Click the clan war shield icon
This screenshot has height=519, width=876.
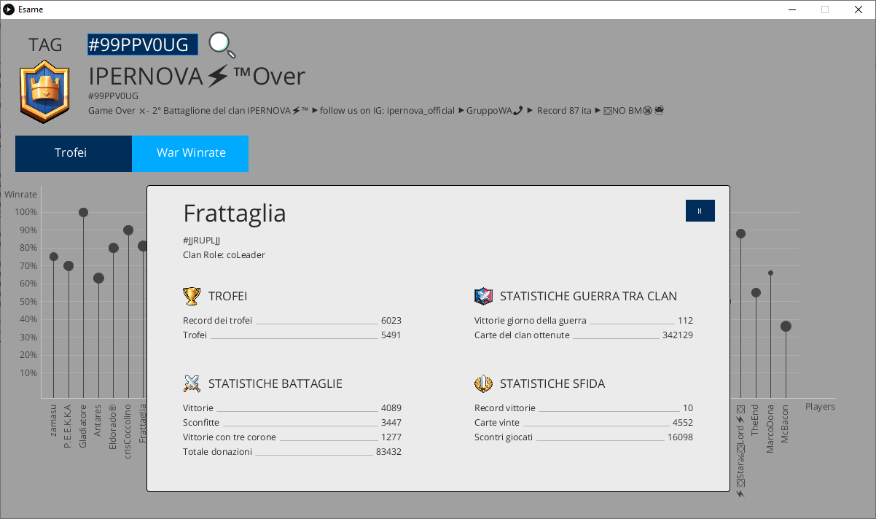click(483, 296)
